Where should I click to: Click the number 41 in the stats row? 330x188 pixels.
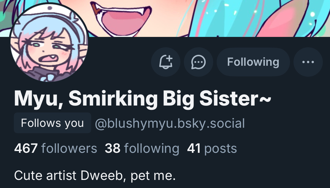[194, 148]
